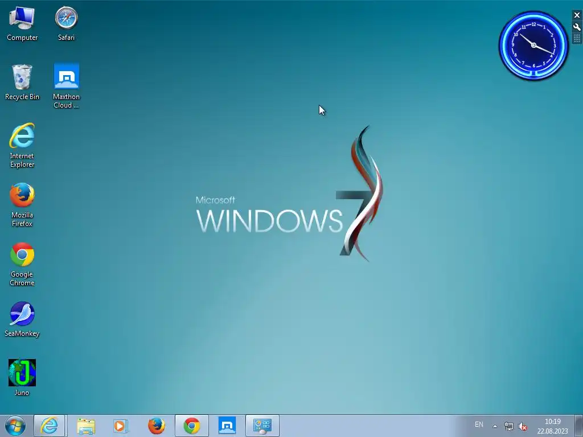583x437 pixels.
Task: Open Windows Explorer folder in taskbar
Action: 86,426
